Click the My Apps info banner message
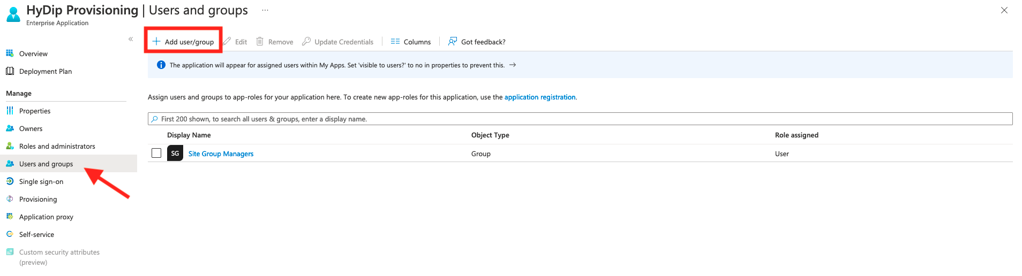This screenshot has height=276, width=1022. click(x=337, y=65)
